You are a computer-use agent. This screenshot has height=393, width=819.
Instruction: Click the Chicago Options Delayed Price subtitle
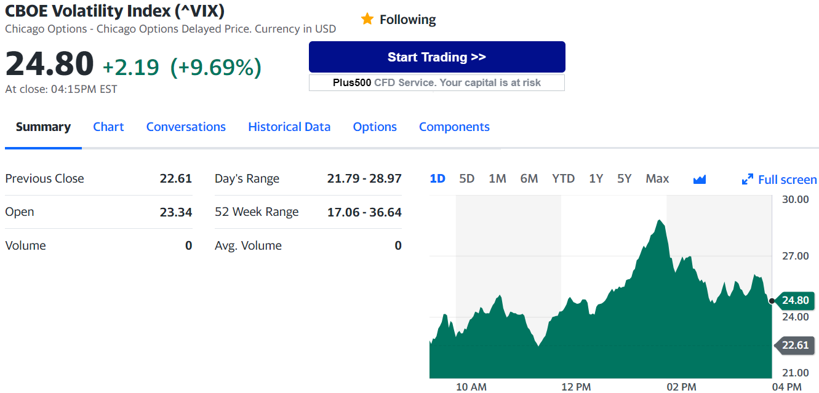pyautogui.click(x=170, y=29)
